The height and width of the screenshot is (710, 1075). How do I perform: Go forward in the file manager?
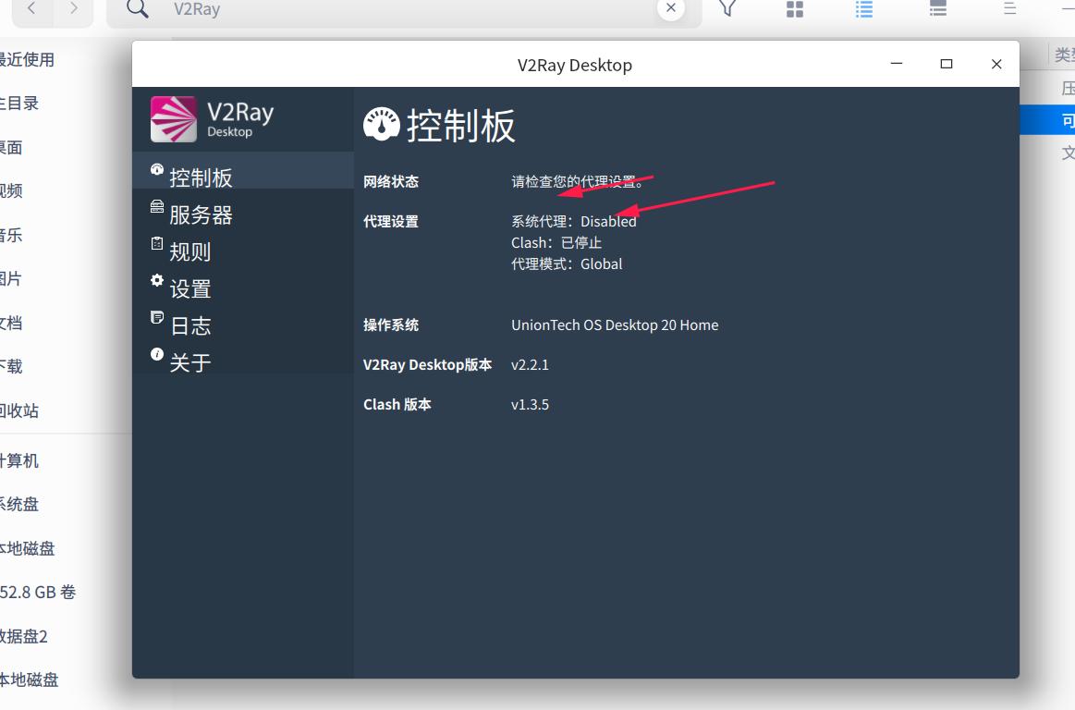pyautogui.click(x=73, y=8)
